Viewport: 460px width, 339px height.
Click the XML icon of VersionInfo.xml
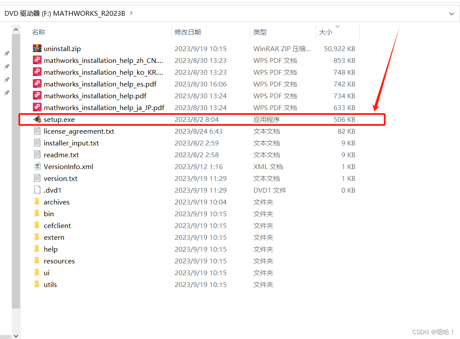(x=37, y=166)
